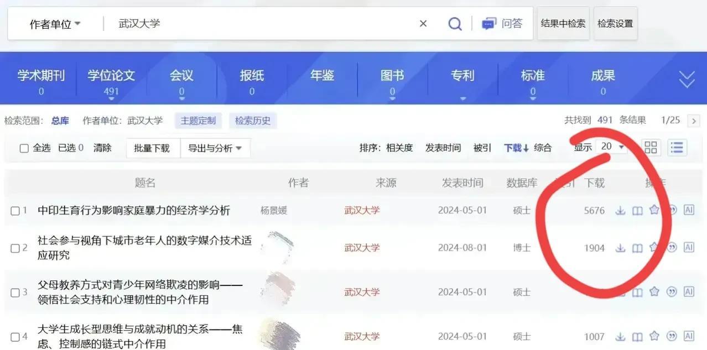
Task: Open 检索设置 search settings
Action: tap(615, 23)
